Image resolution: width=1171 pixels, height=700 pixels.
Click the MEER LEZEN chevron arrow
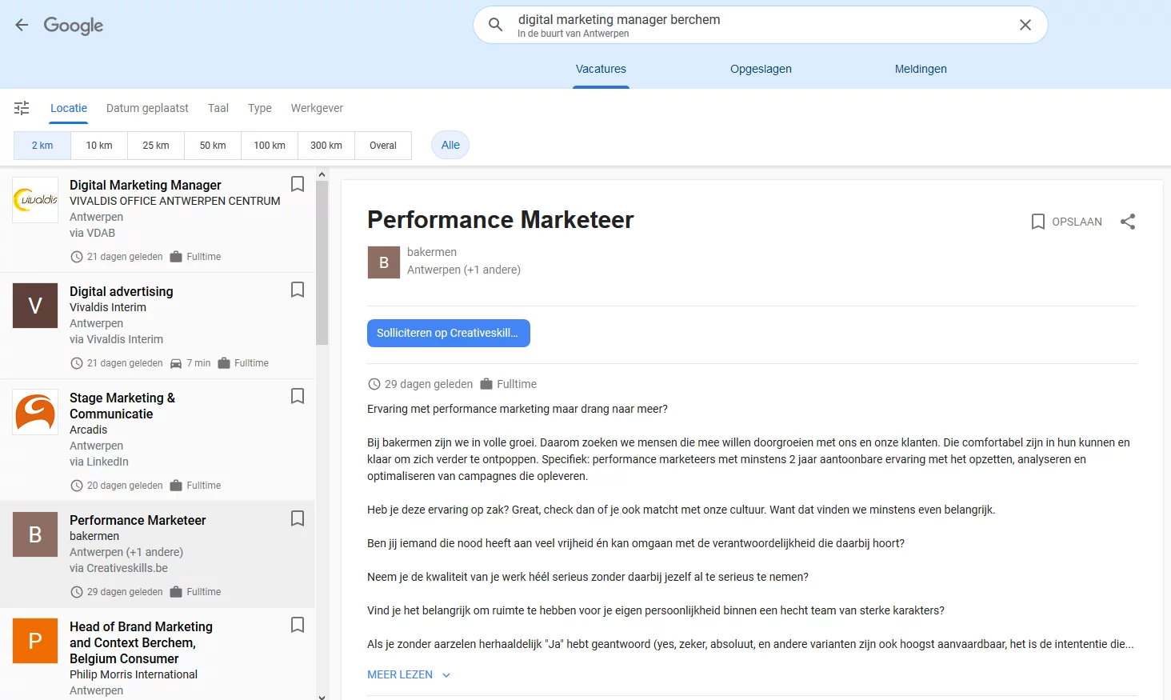(x=446, y=675)
